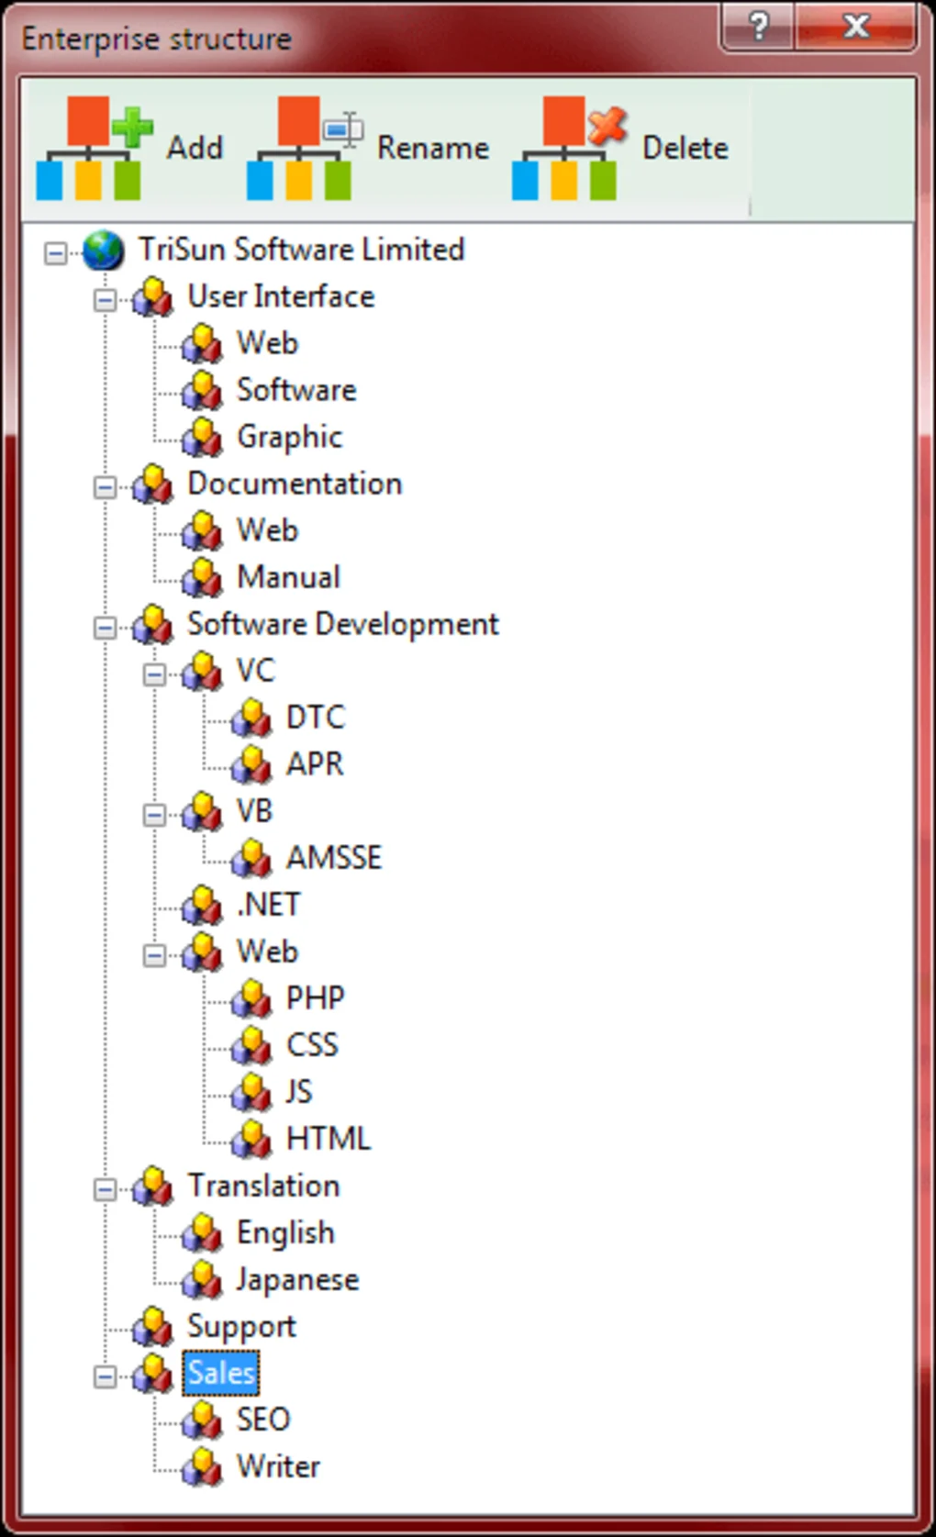Screen dimensions: 936x1537
Task: Click the Add button label
Action: click(x=195, y=148)
